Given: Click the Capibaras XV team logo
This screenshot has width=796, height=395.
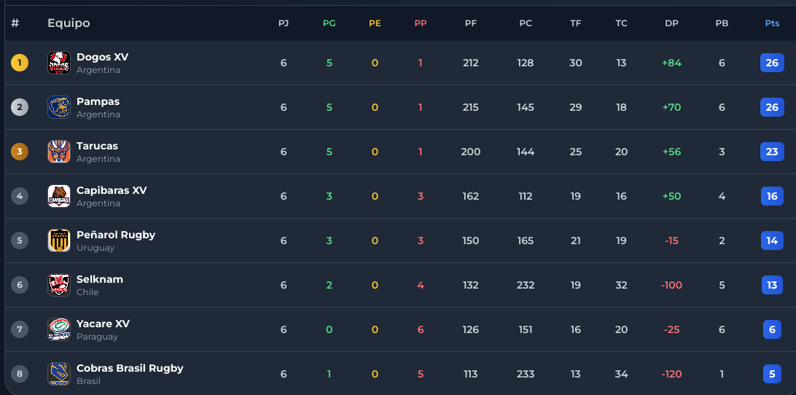Looking at the screenshot, I should pos(59,196).
